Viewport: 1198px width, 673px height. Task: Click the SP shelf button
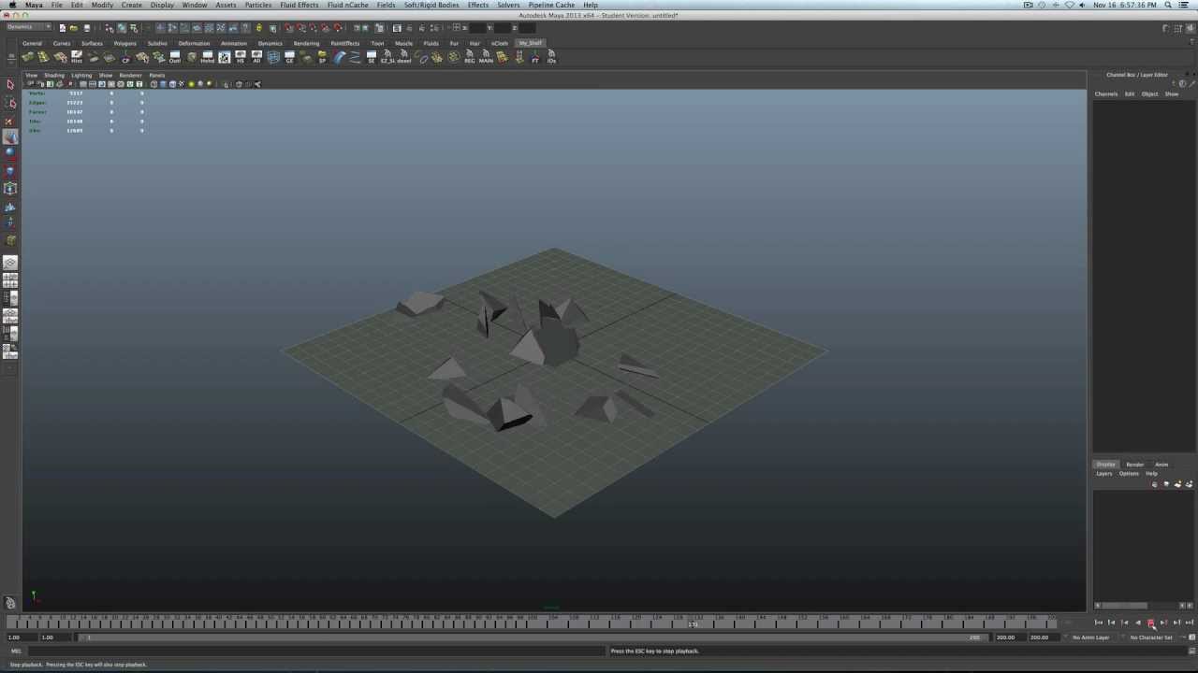[323, 57]
